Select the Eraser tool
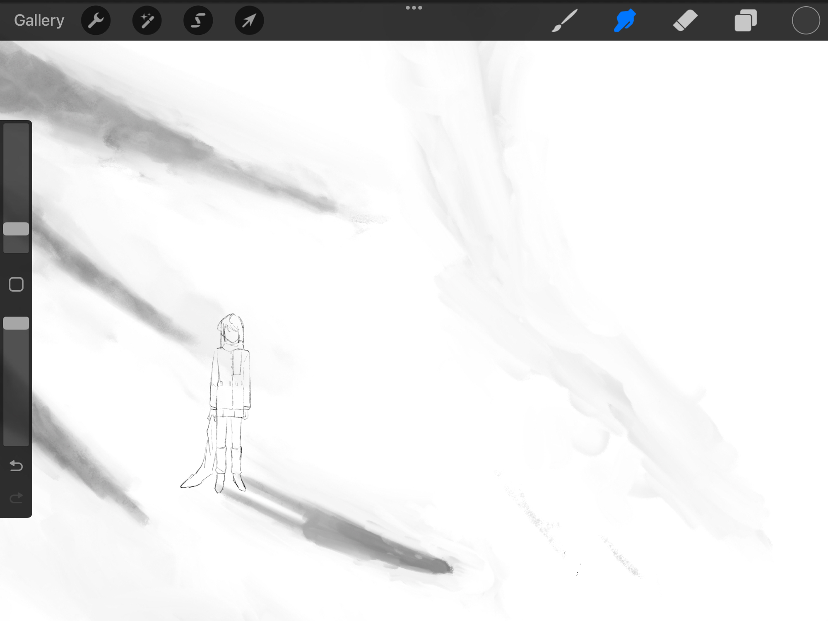Viewport: 828px width, 621px height. pyautogui.click(x=685, y=20)
